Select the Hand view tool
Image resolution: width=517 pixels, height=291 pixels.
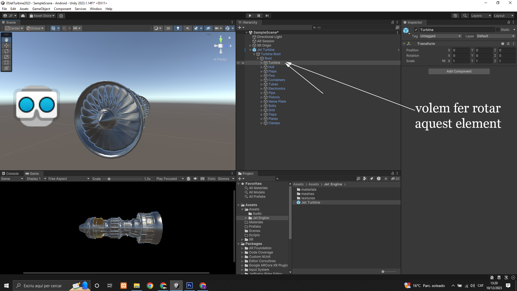(x=6, y=40)
